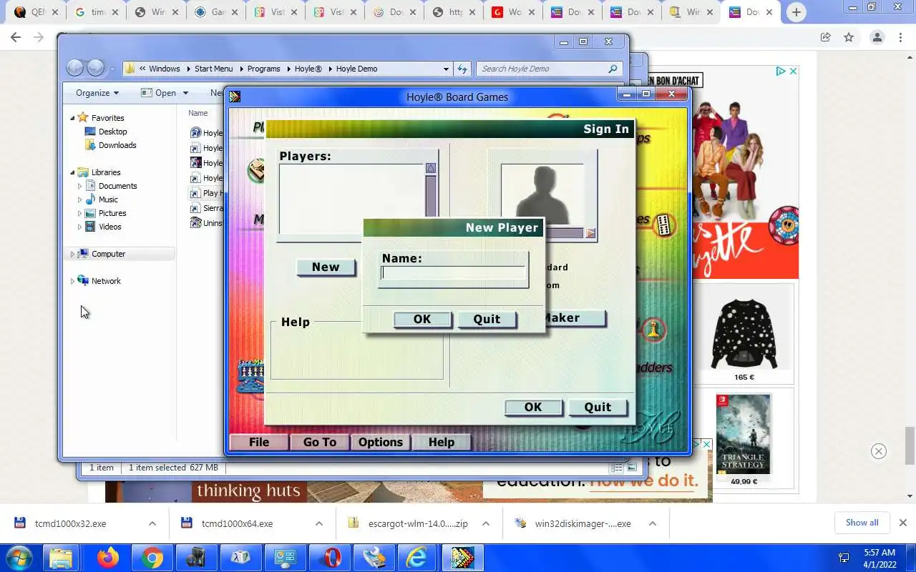Screen dimensions: 916x572
Task: Click OK at the bottom of Sign In
Action: coord(533,407)
